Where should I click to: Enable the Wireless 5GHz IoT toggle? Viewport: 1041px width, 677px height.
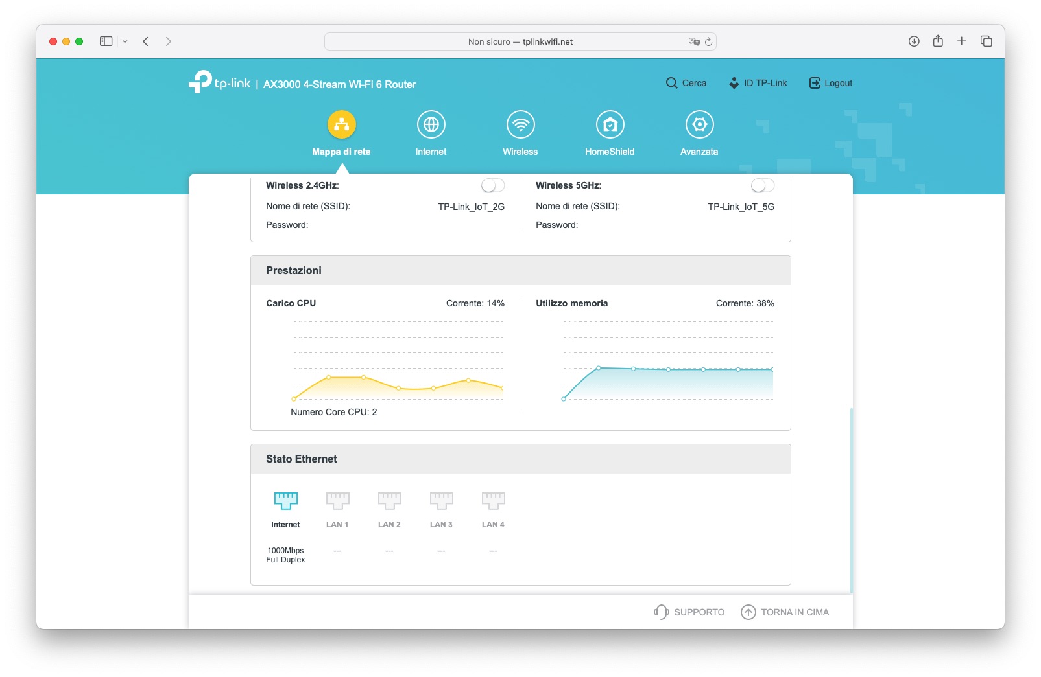763,186
